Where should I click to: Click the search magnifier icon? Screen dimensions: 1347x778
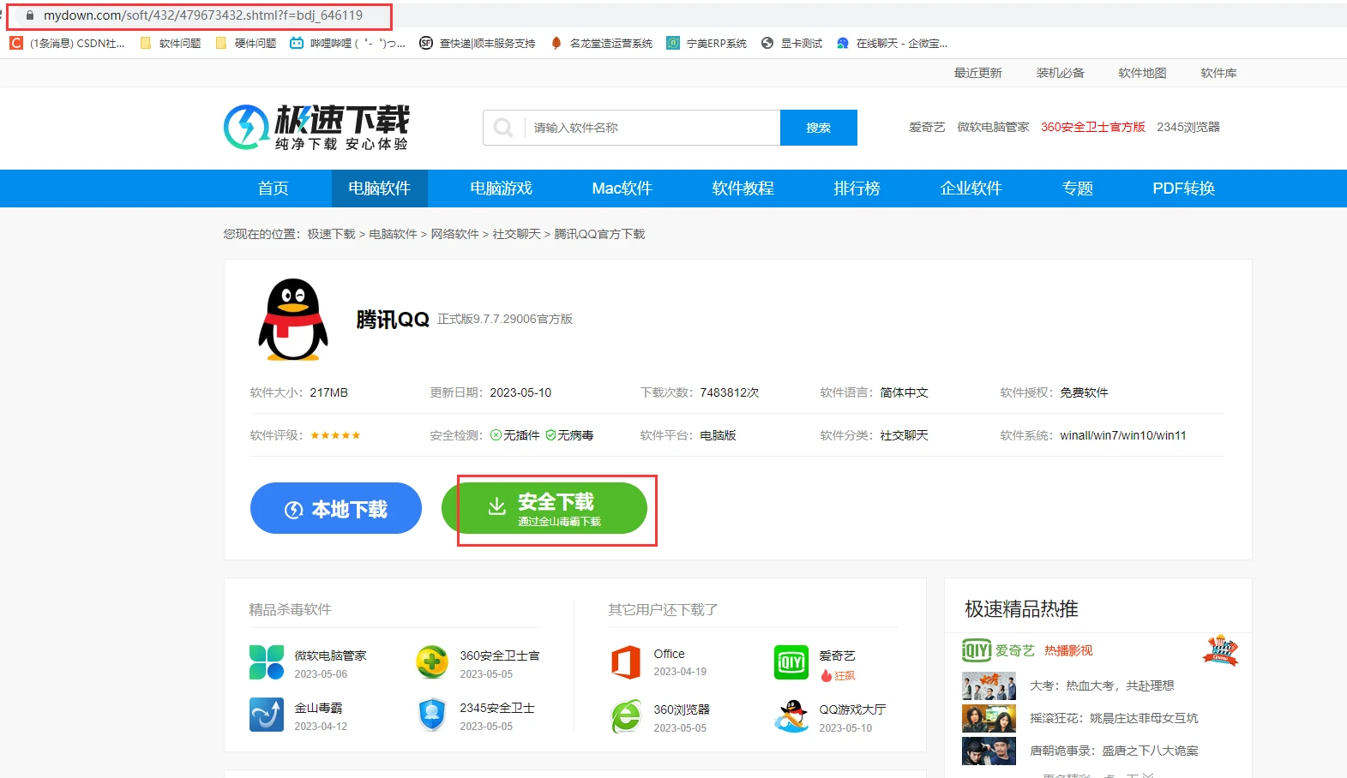[x=503, y=128]
